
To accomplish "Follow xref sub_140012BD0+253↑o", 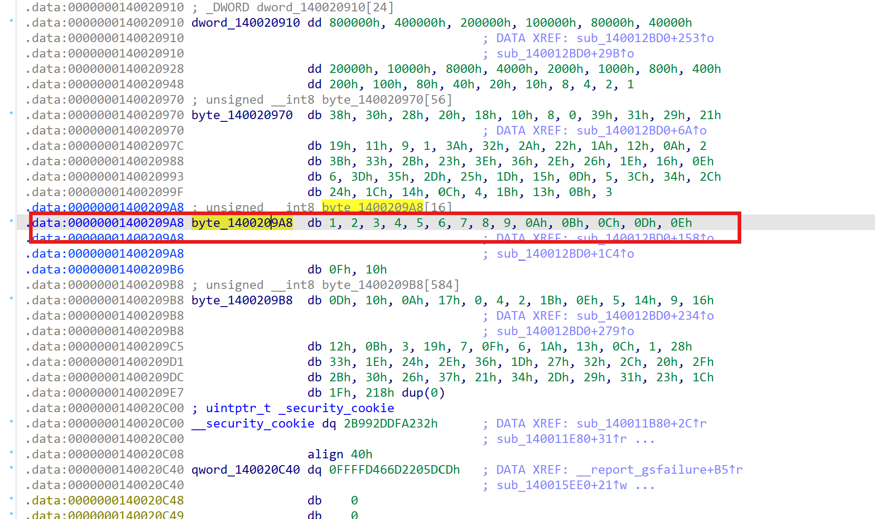I will pyautogui.click(x=645, y=38).
